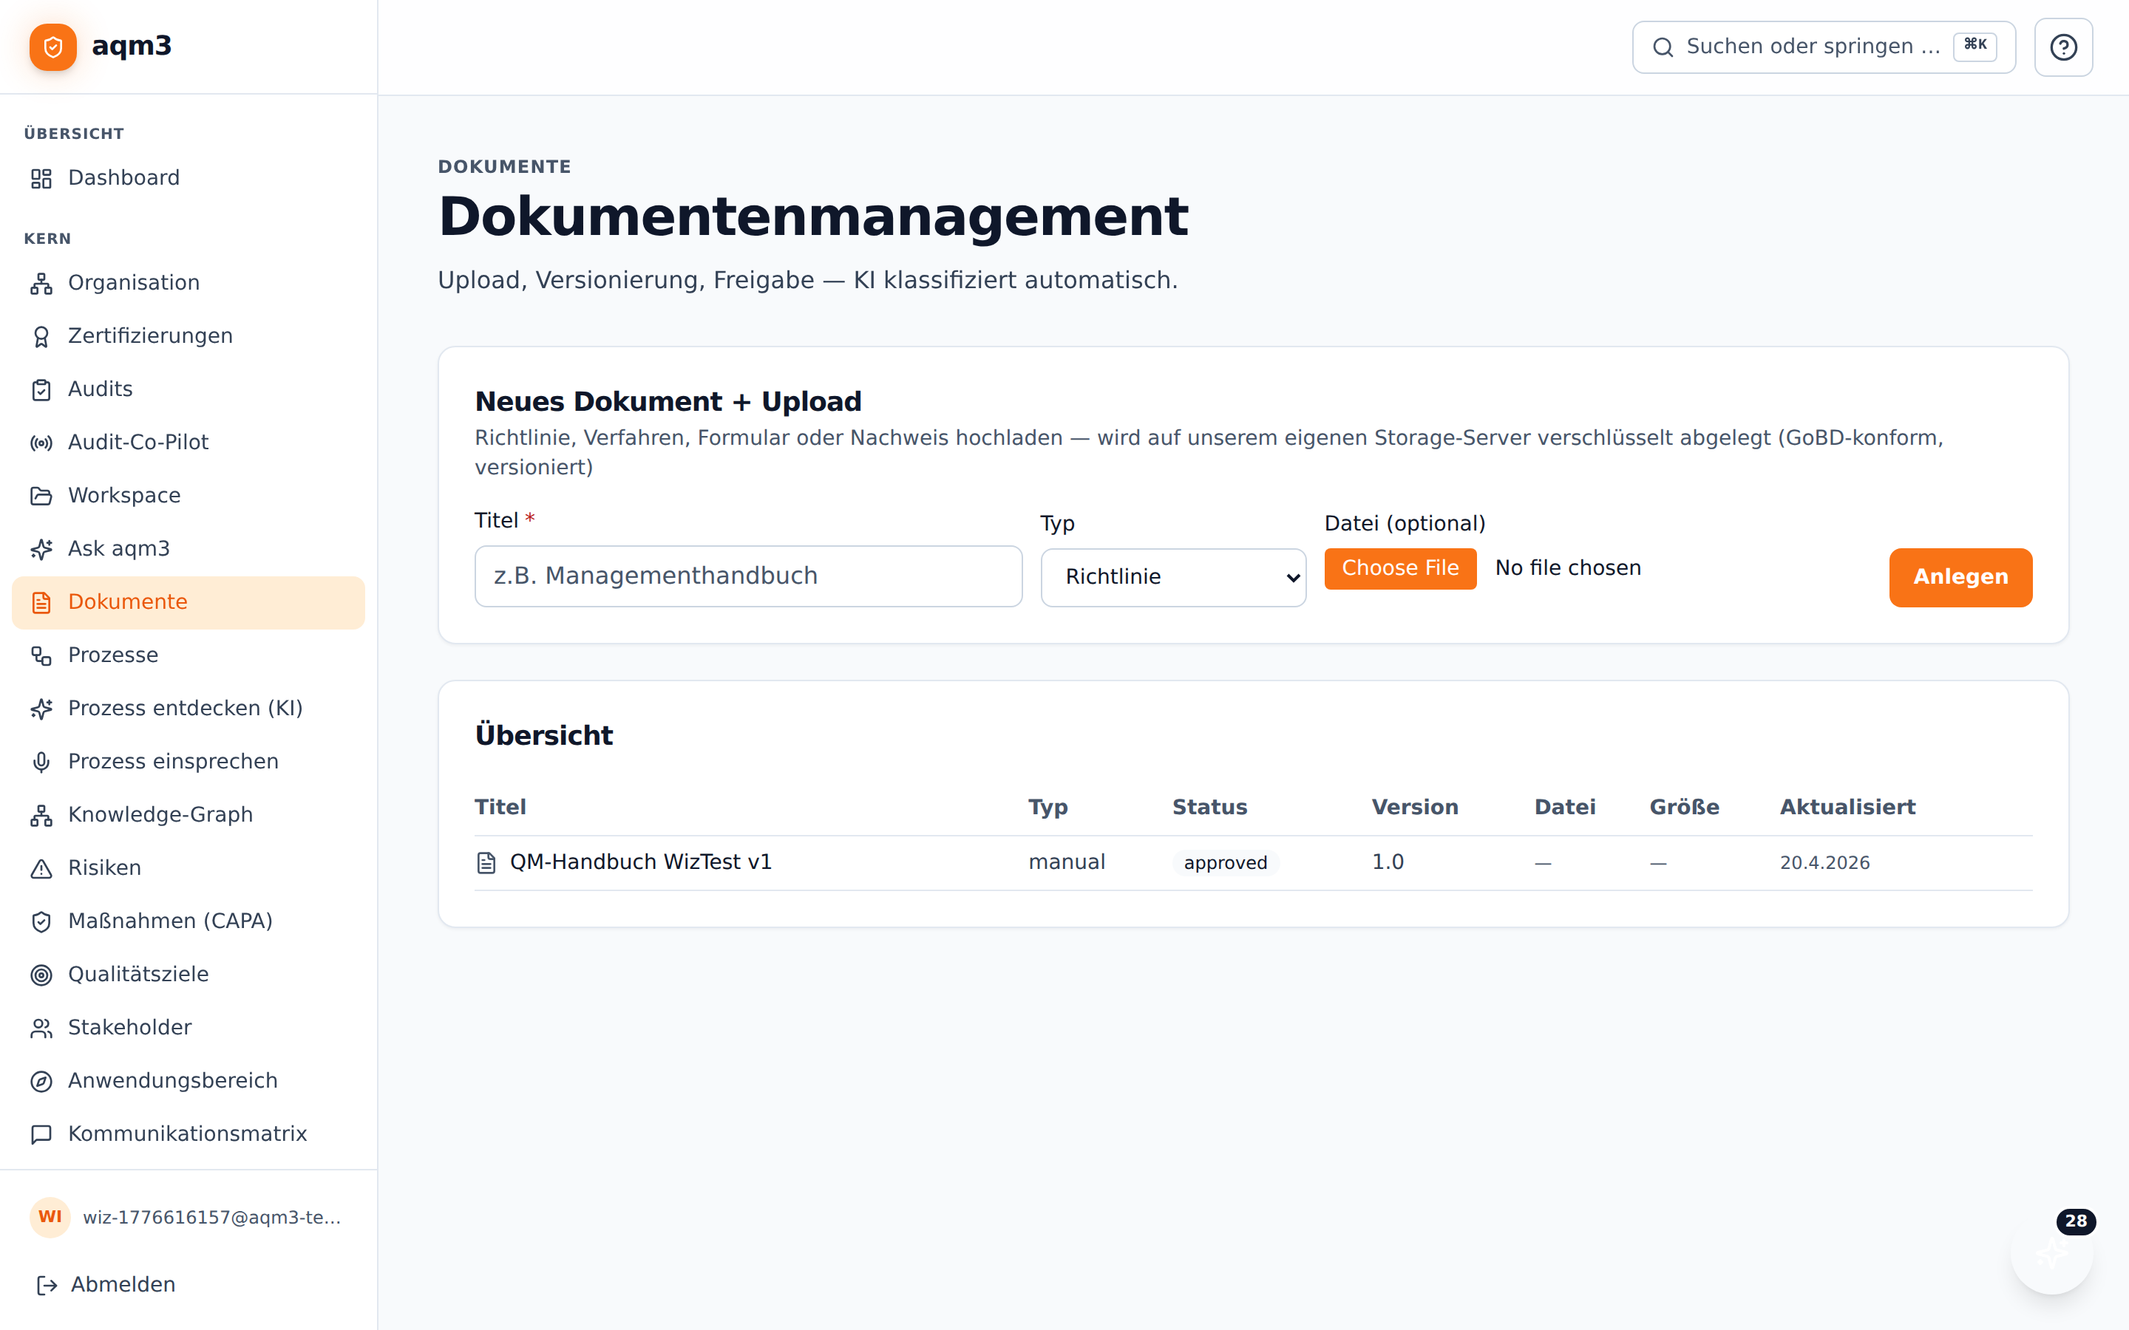Click the Organisation hierarchy icon
2129x1330 pixels.
tap(41, 283)
